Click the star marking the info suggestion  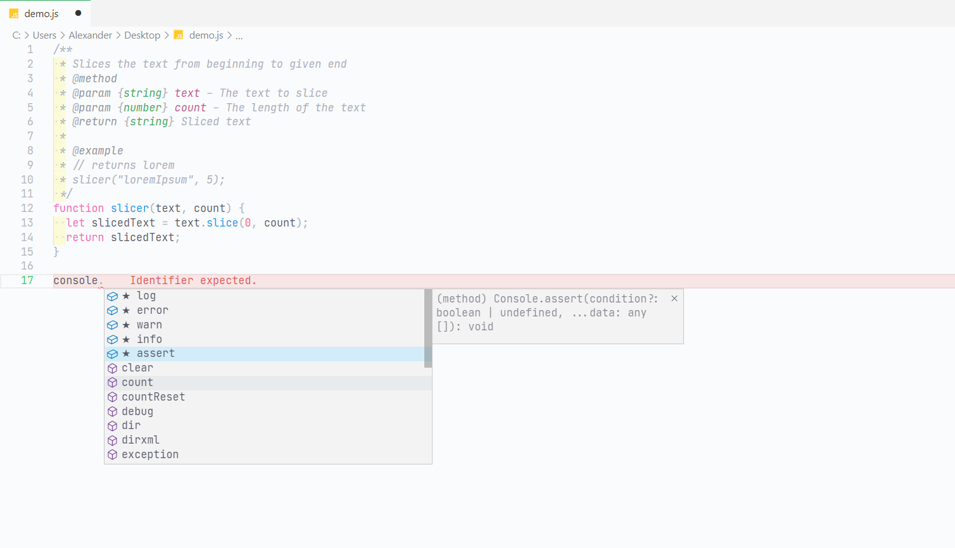pyautogui.click(x=127, y=339)
